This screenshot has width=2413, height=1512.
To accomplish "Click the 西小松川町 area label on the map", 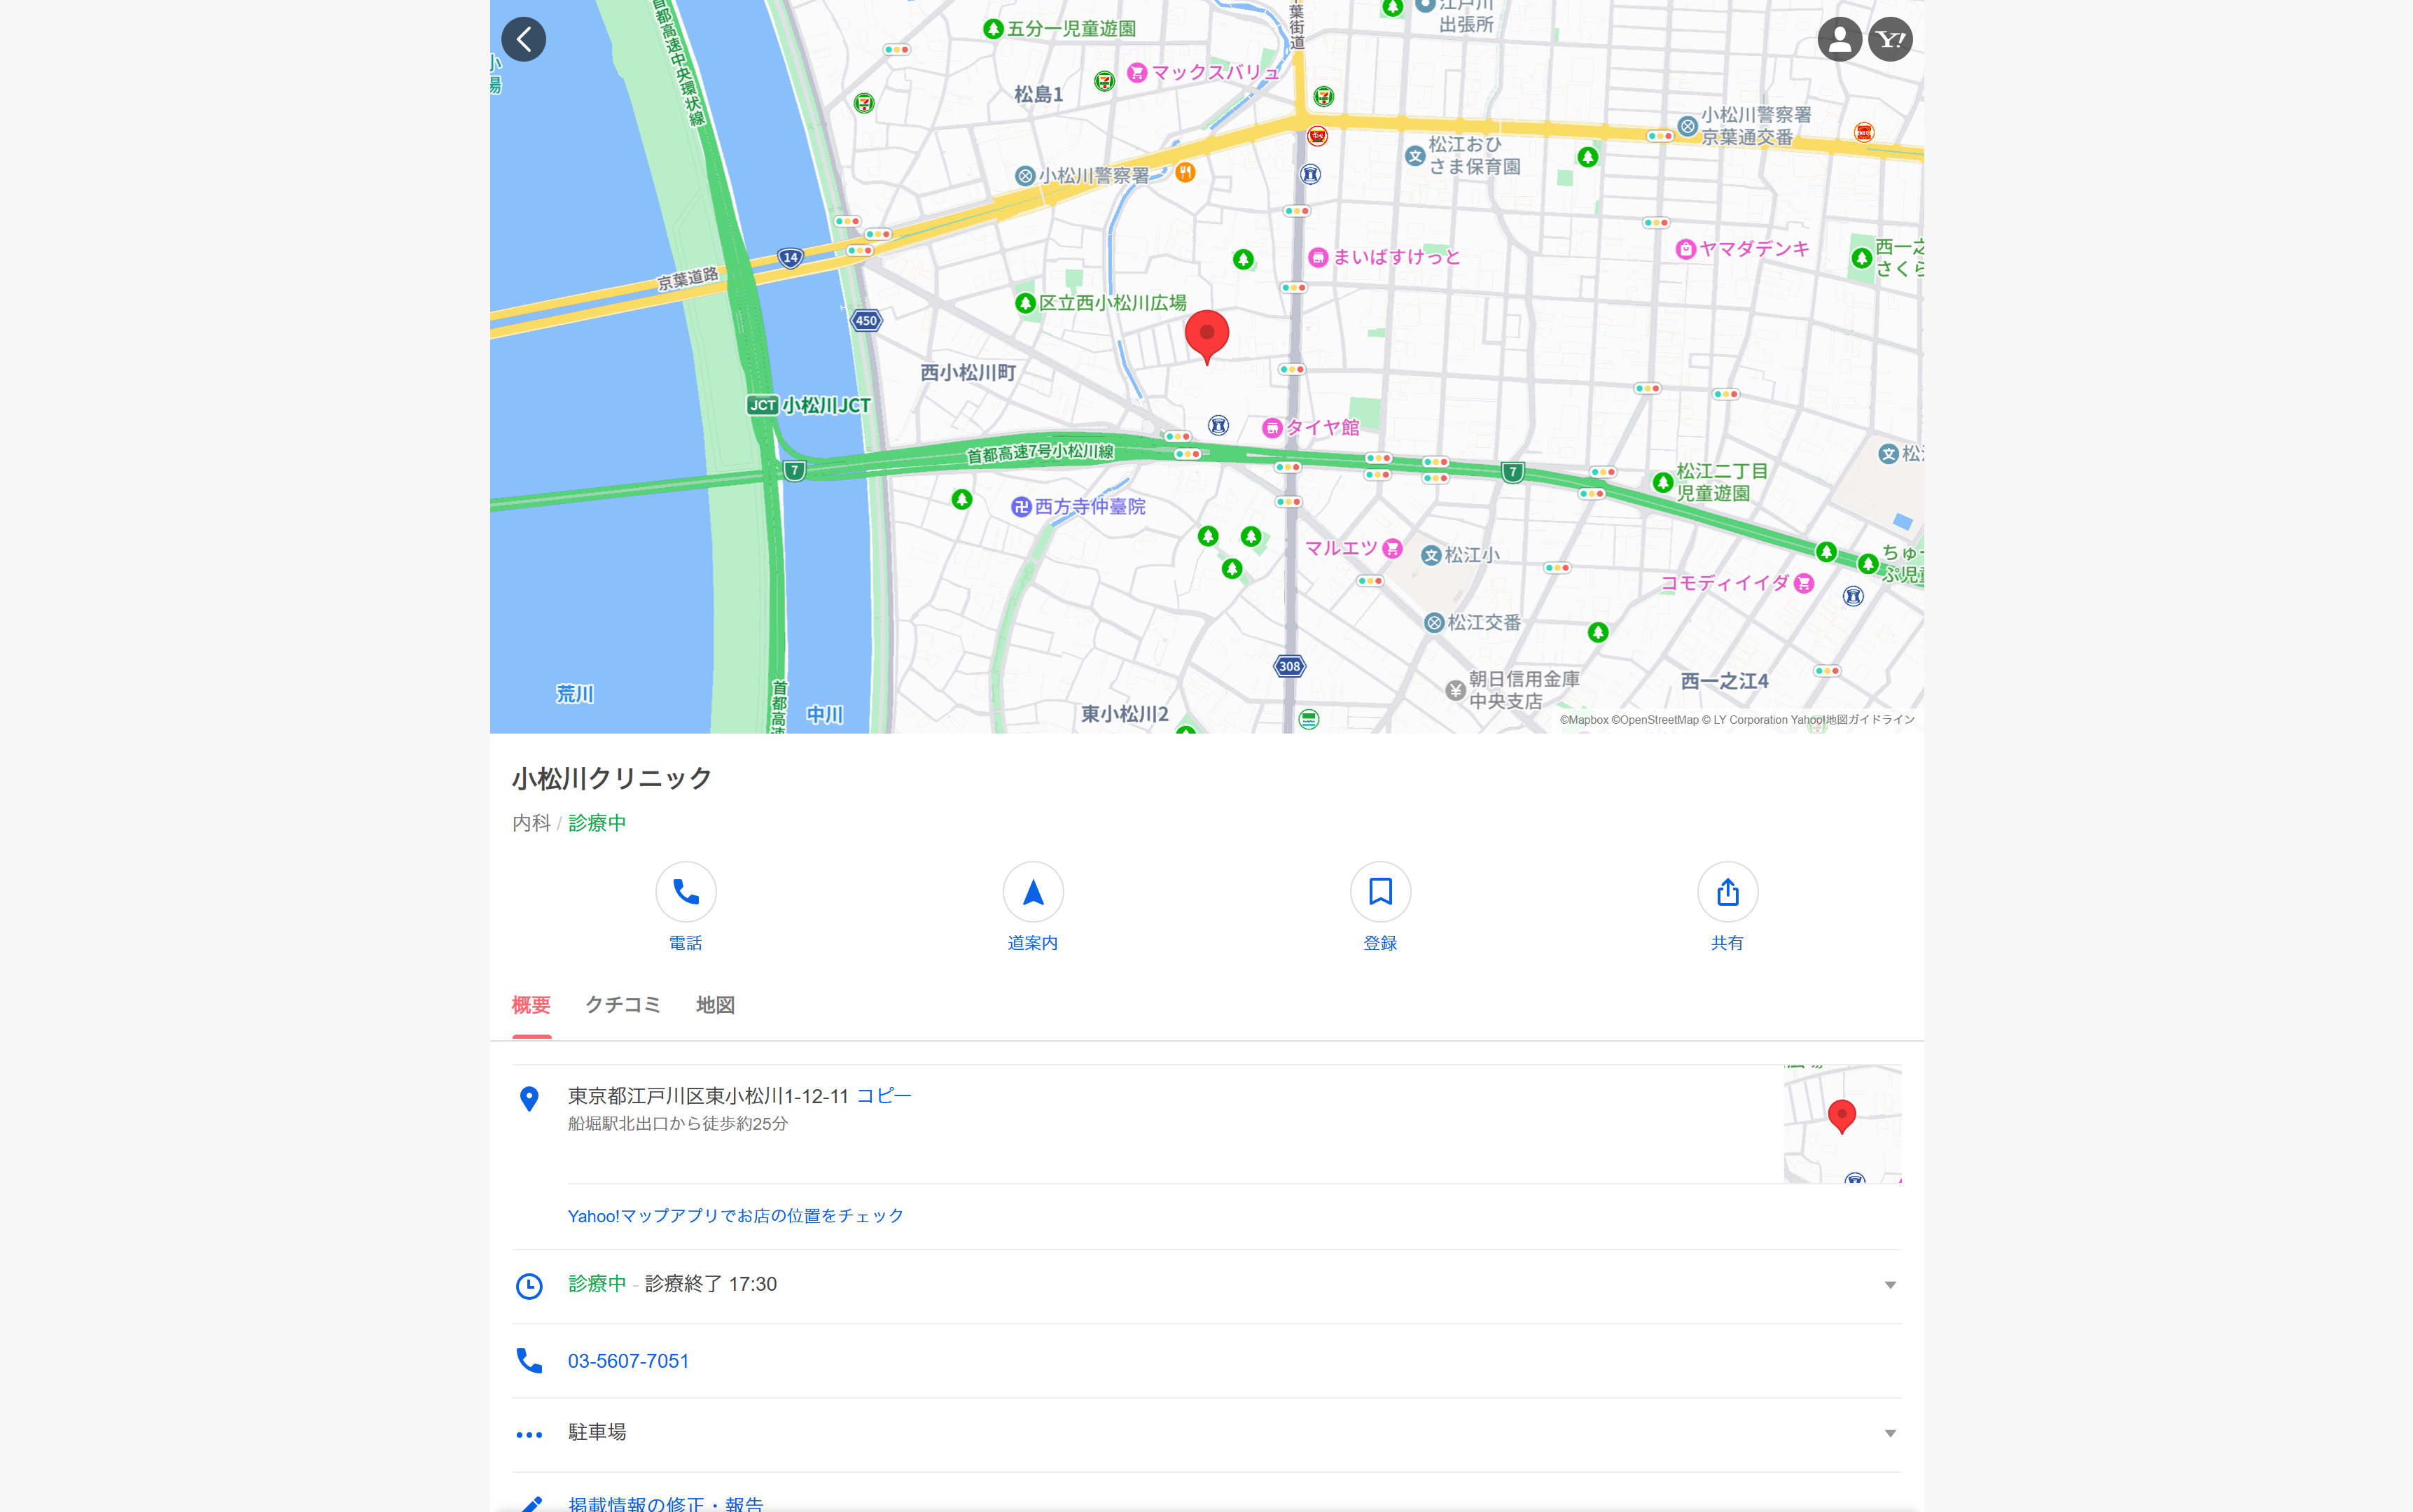I will pos(968,372).
